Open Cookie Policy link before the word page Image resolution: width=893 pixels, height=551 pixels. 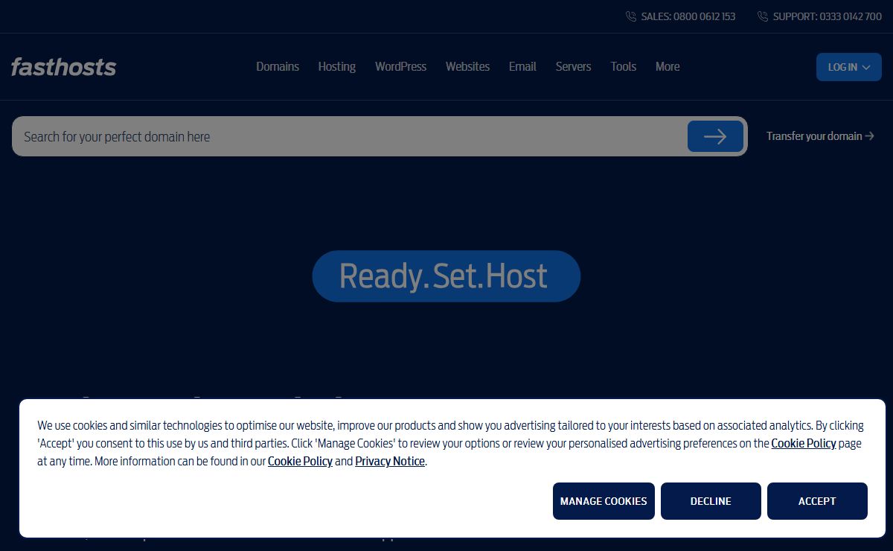(x=804, y=444)
